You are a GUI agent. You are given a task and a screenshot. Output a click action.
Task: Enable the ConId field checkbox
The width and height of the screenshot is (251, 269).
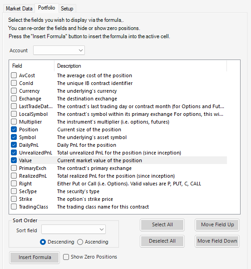click(14, 83)
